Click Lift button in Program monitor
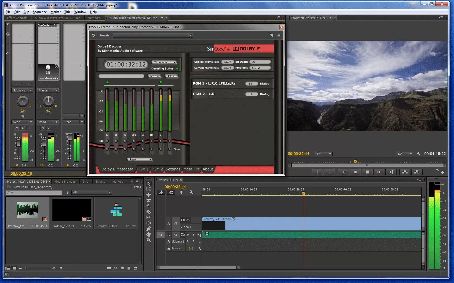 (x=405, y=172)
